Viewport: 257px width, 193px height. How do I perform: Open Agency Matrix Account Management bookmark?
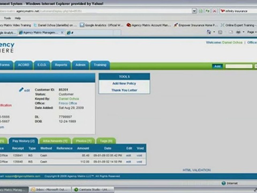click(149, 25)
